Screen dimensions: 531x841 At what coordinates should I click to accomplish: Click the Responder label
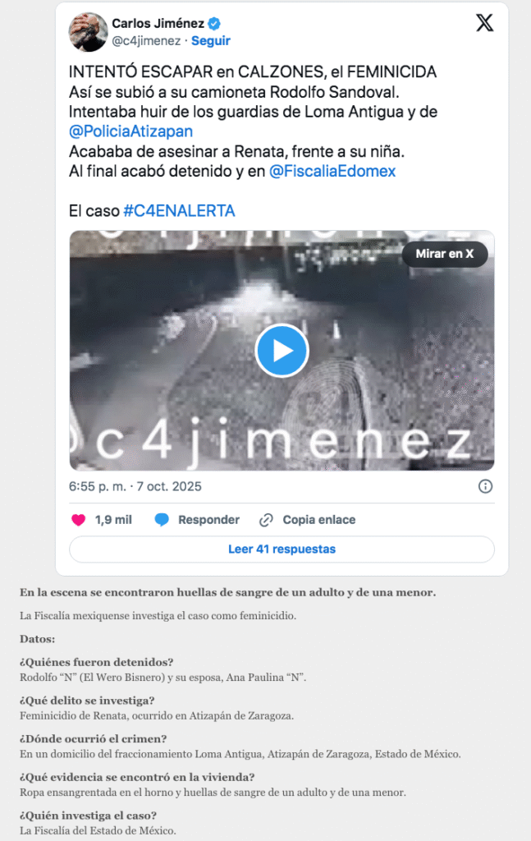208,520
